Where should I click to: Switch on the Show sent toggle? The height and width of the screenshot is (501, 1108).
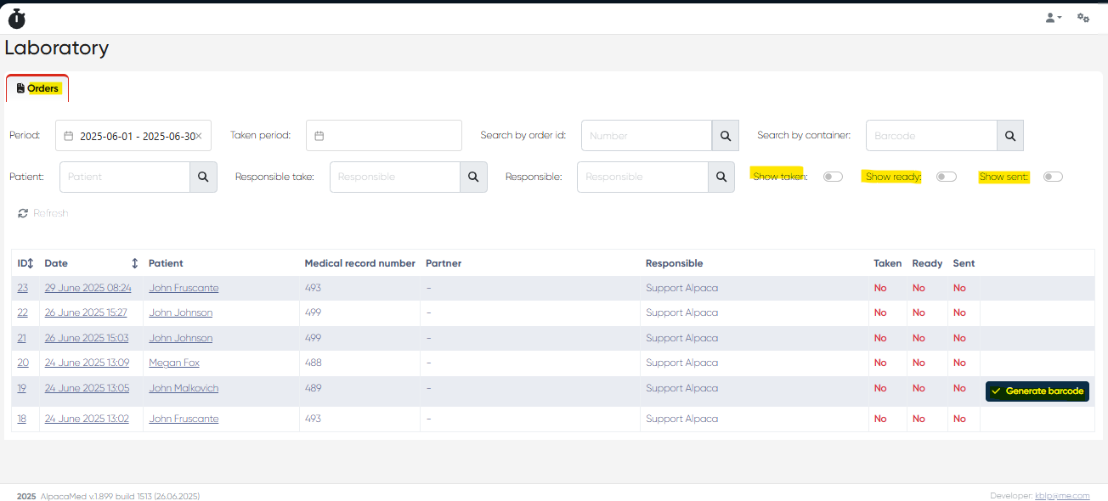click(x=1053, y=177)
